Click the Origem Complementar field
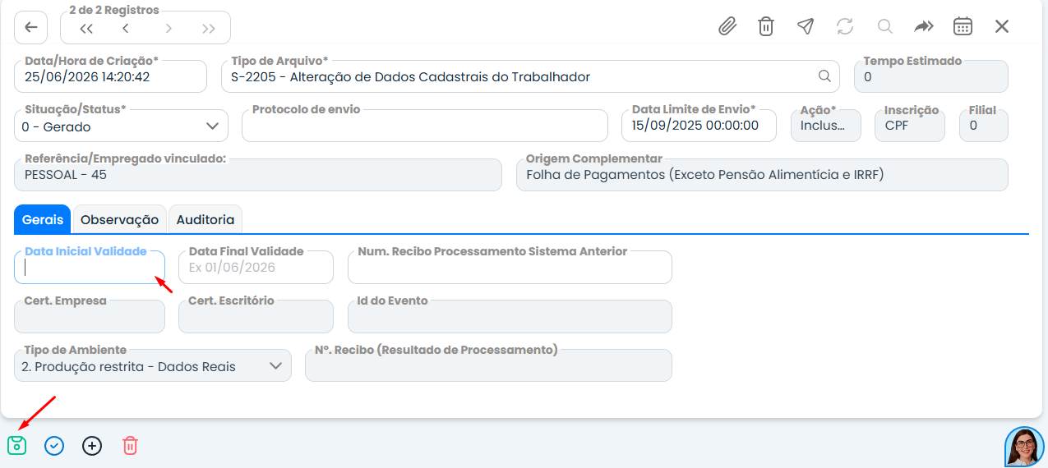1048x468 pixels. point(762,175)
